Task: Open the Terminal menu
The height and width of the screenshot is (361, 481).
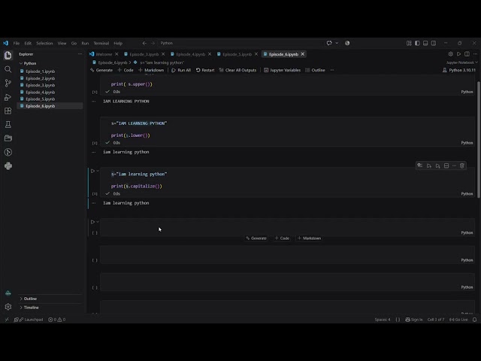Action: pyautogui.click(x=101, y=44)
